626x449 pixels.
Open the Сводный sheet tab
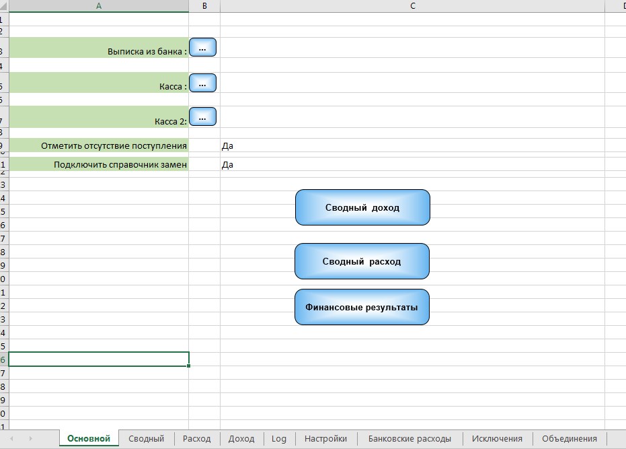pyautogui.click(x=147, y=439)
